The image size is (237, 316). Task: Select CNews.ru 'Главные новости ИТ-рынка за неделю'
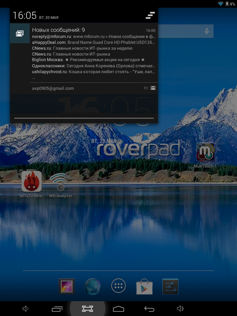[82, 48]
